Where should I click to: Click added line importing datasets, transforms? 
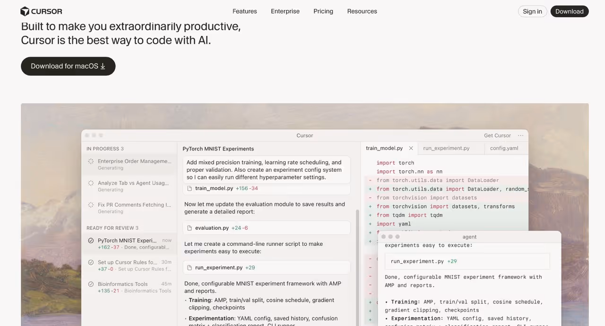coord(446,206)
